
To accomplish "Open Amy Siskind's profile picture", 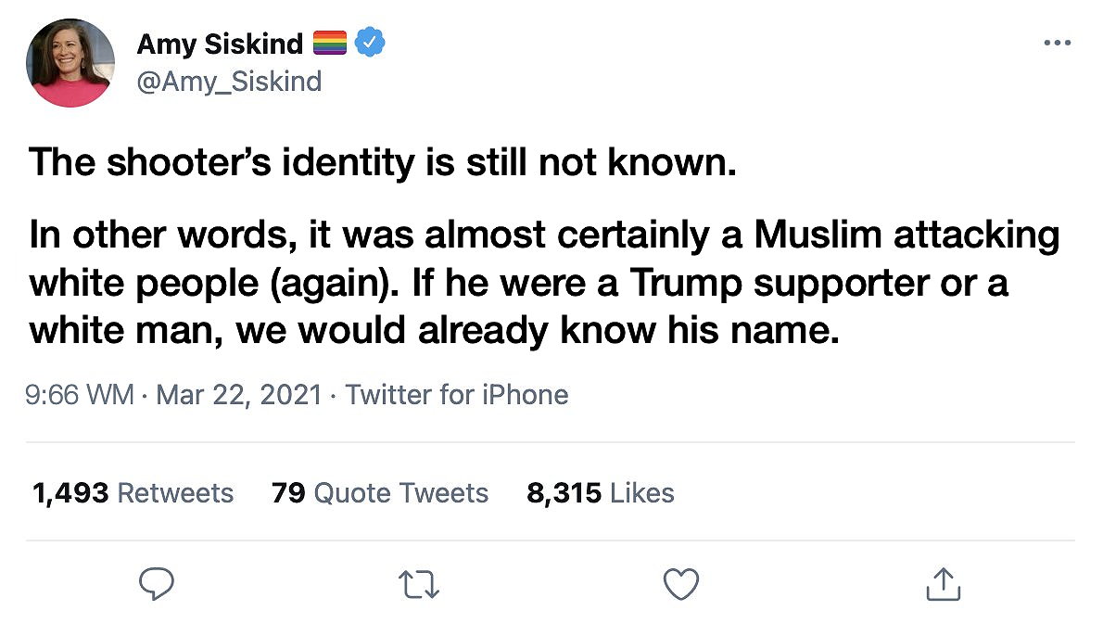I will click(x=71, y=62).
